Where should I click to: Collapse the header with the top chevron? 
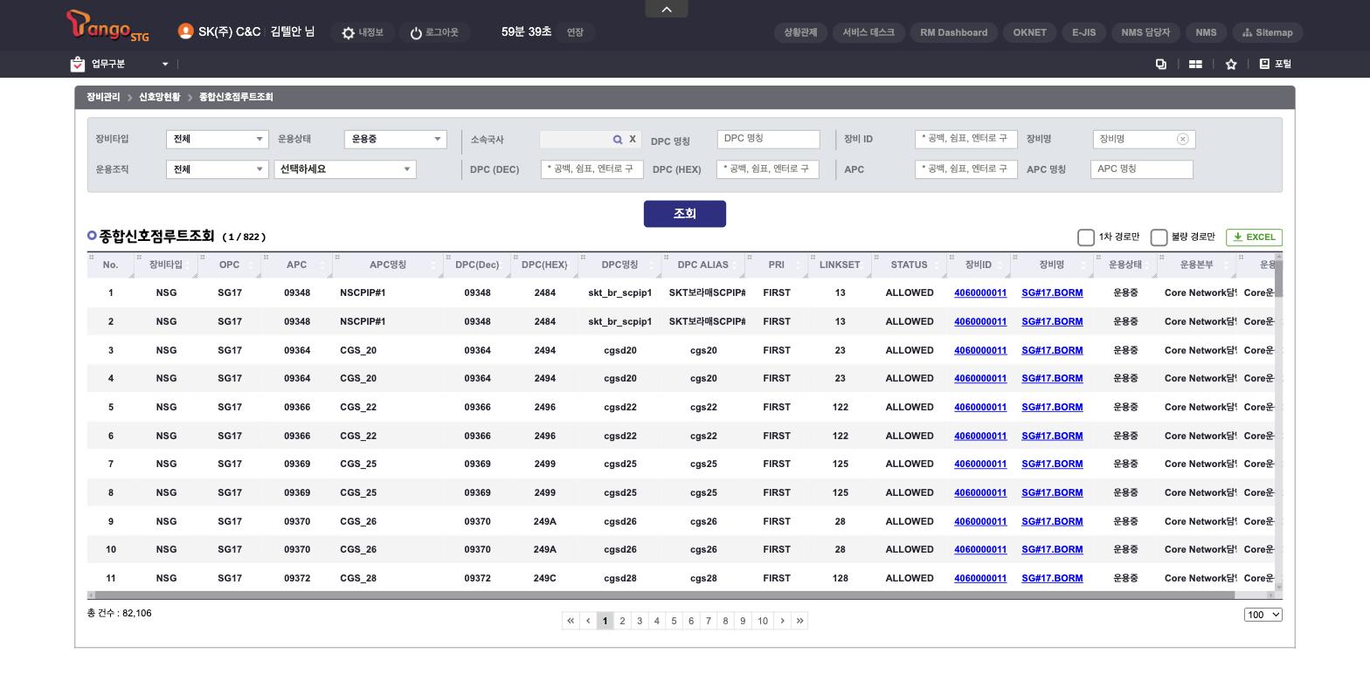click(x=667, y=9)
